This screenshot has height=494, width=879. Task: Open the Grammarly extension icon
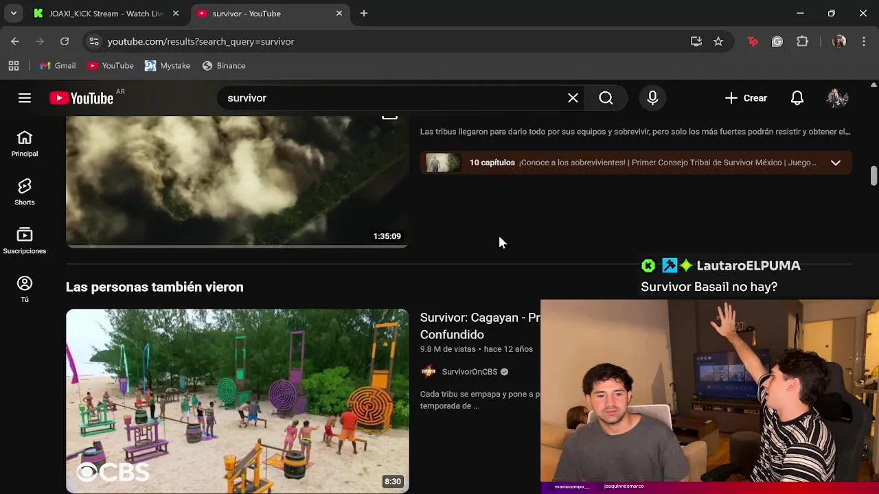777,42
